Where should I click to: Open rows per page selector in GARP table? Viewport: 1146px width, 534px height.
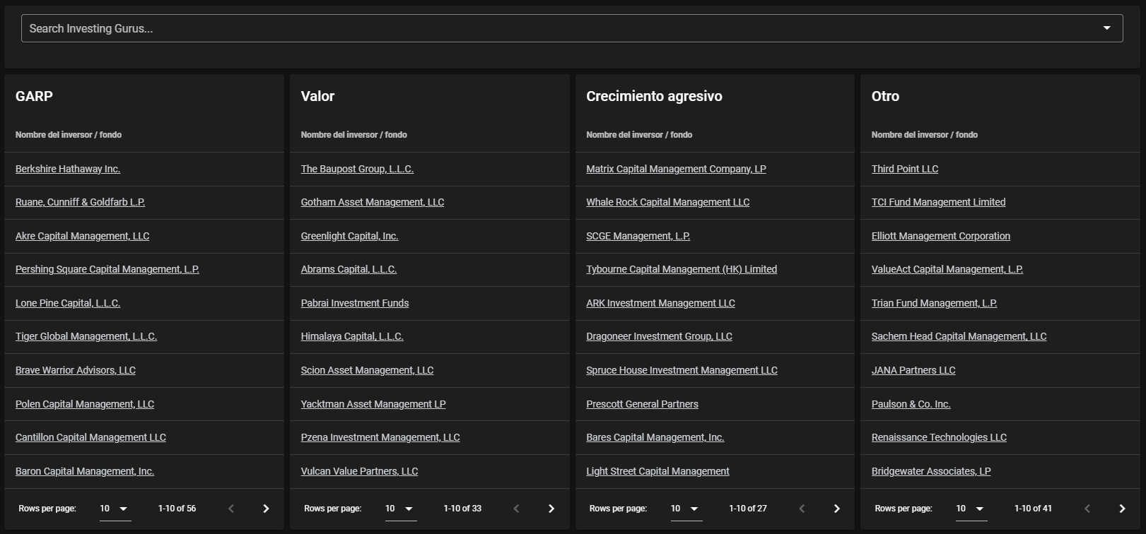tap(115, 509)
